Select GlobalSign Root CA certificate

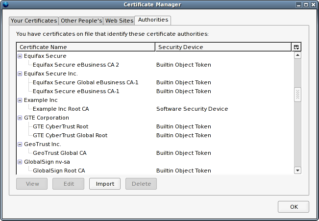[59, 171]
